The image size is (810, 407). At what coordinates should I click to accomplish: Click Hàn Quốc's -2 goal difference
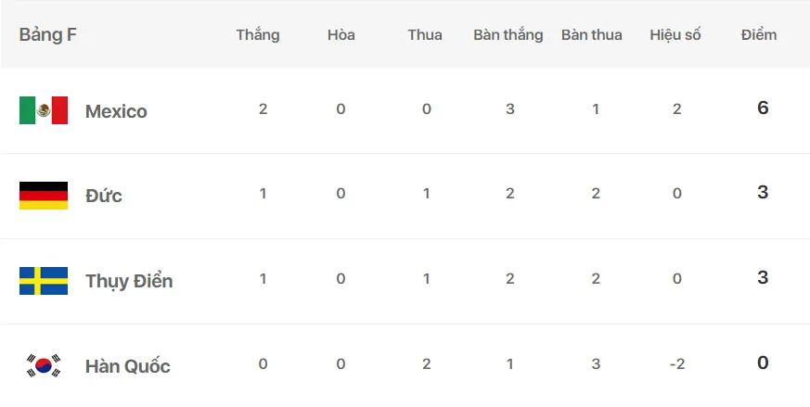point(676,364)
